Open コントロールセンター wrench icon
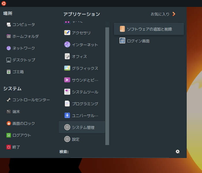The image size is (202, 173). click(x=9, y=100)
